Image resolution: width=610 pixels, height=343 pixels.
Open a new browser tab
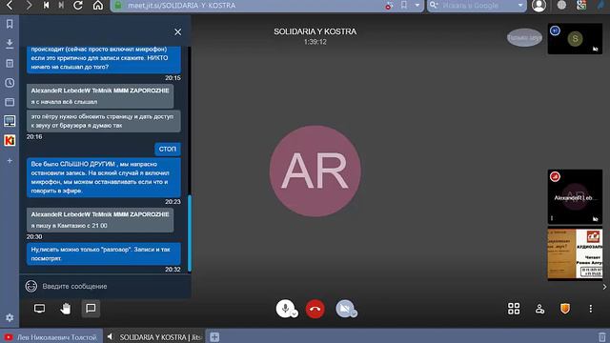(x=214, y=336)
